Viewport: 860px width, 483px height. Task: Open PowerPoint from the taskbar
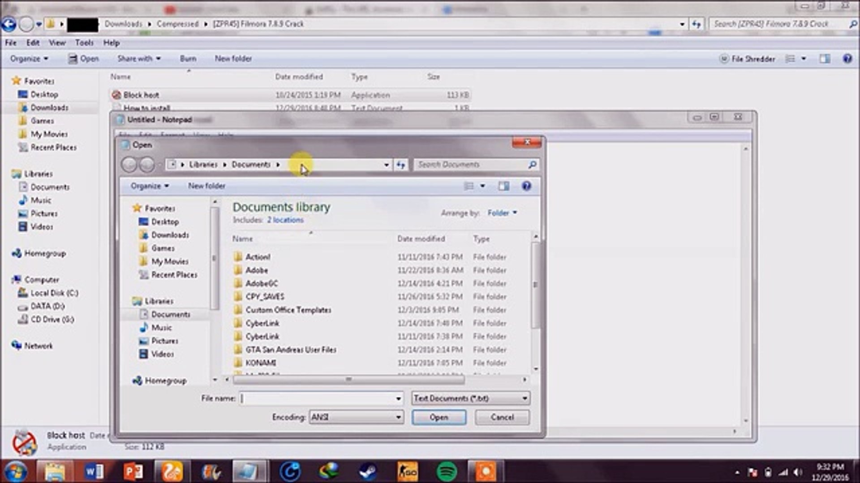[133, 471]
